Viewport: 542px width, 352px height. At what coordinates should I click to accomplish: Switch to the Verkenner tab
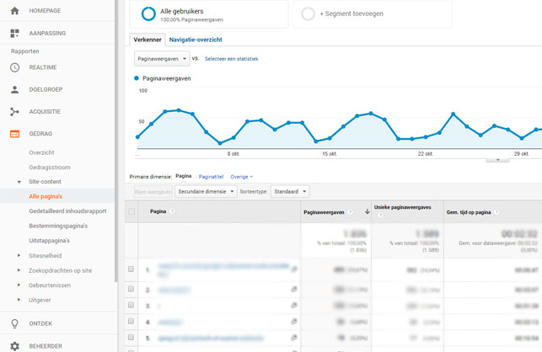click(148, 40)
